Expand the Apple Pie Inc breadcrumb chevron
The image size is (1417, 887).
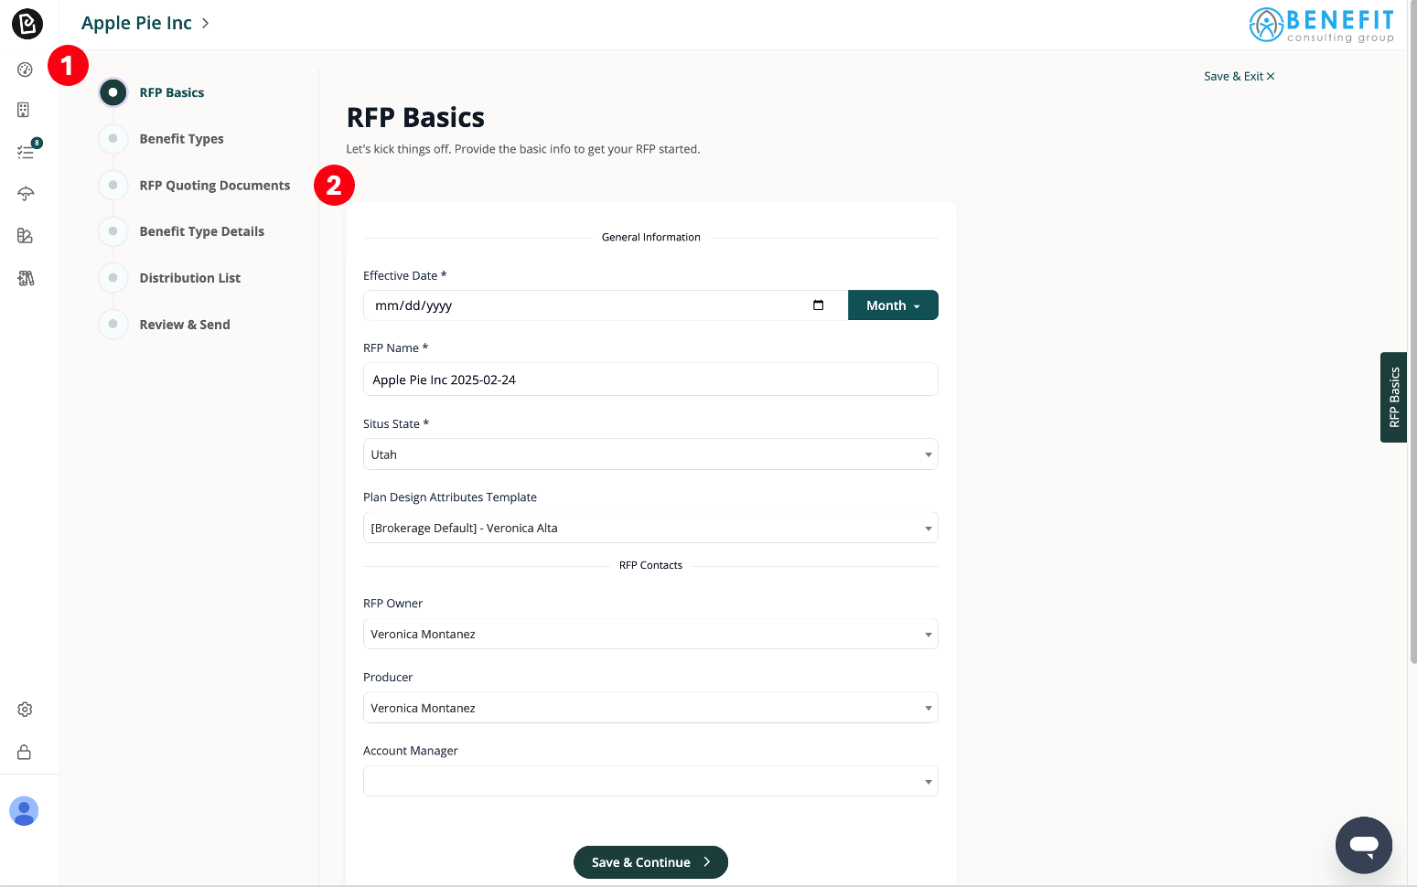tap(204, 23)
